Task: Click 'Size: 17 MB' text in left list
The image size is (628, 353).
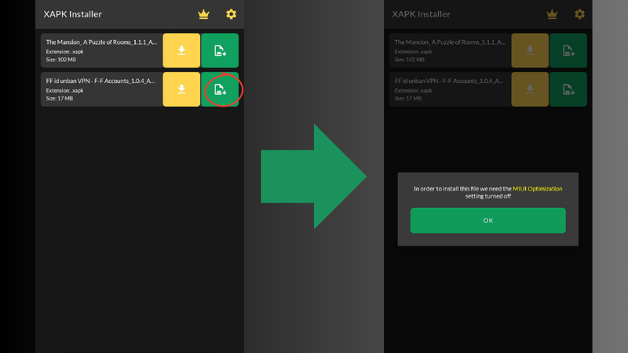Action: tap(60, 99)
